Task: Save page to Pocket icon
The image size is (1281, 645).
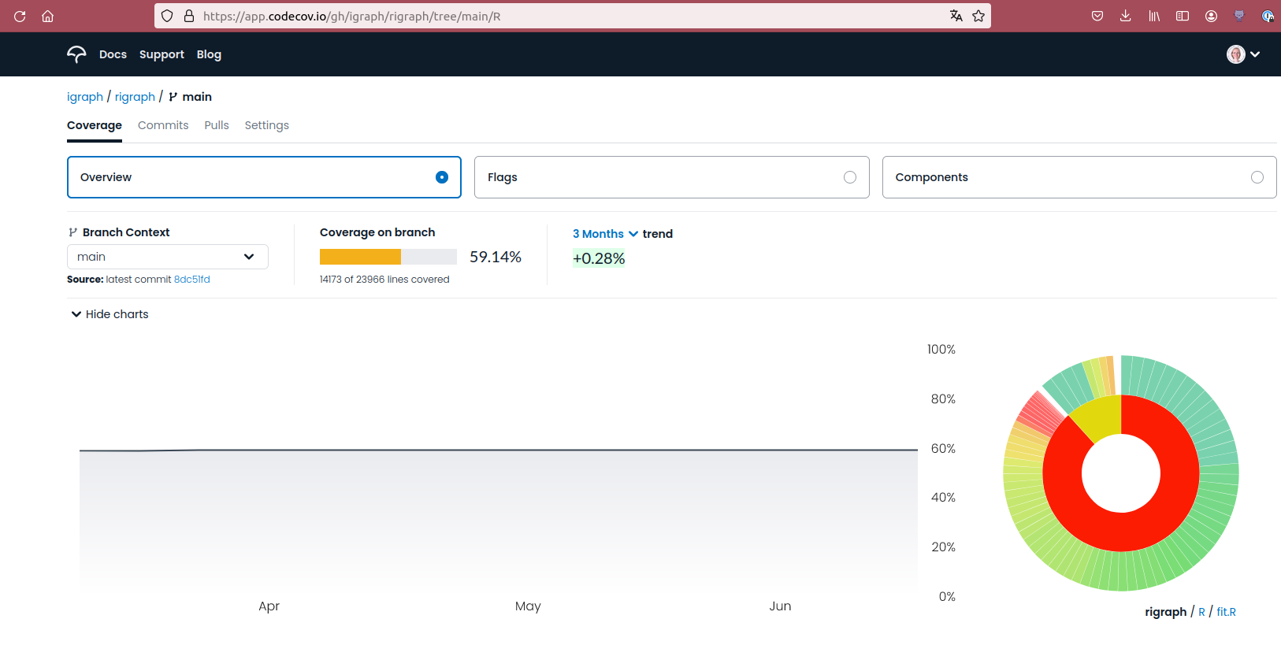Action: (1097, 16)
